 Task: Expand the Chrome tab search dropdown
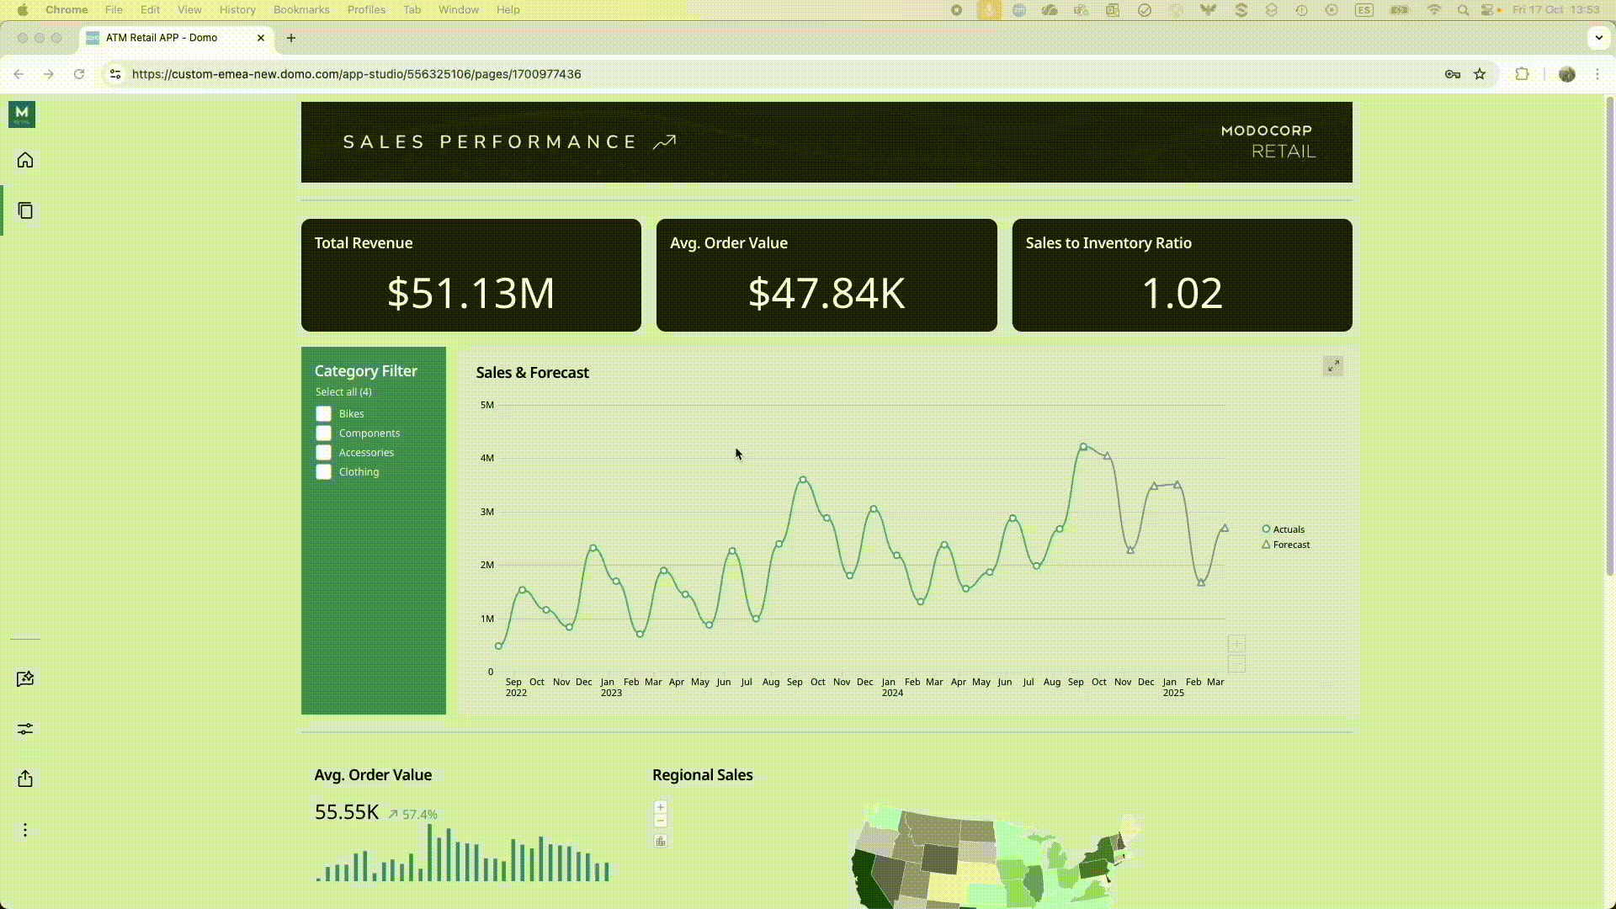click(1598, 38)
